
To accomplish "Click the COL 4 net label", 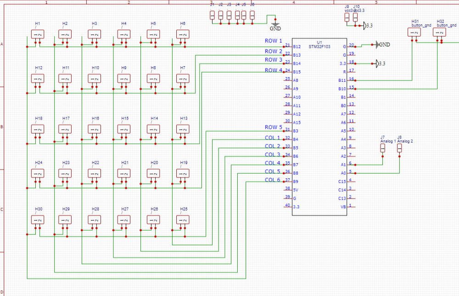I will [x=273, y=163].
